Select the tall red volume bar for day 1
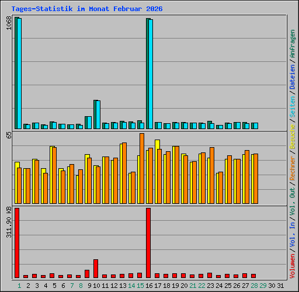 (17, 243)
